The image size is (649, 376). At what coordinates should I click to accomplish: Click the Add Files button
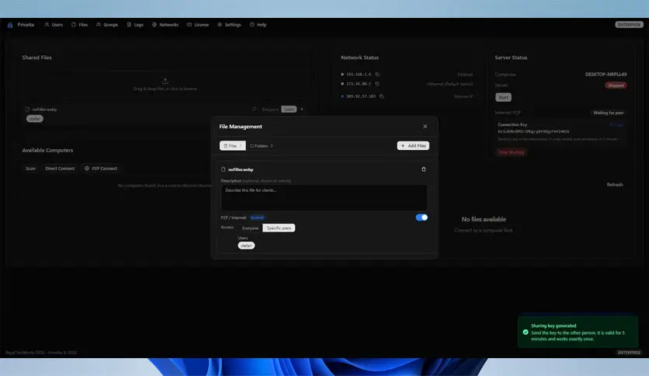click(413, 146)
